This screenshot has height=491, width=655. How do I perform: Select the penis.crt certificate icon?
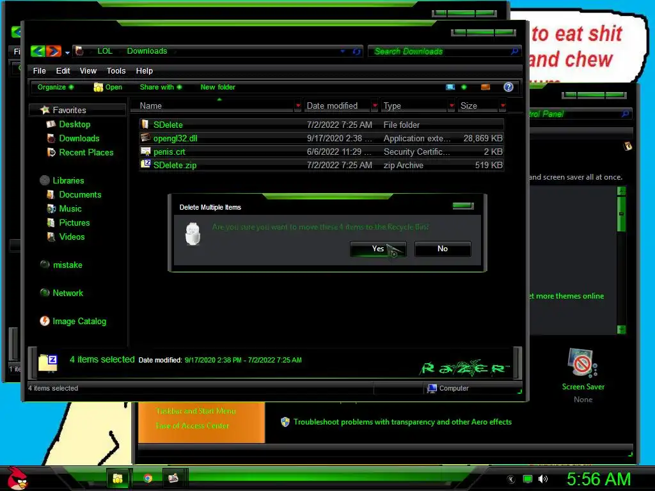pyautogui.click(x=145, y=151)
